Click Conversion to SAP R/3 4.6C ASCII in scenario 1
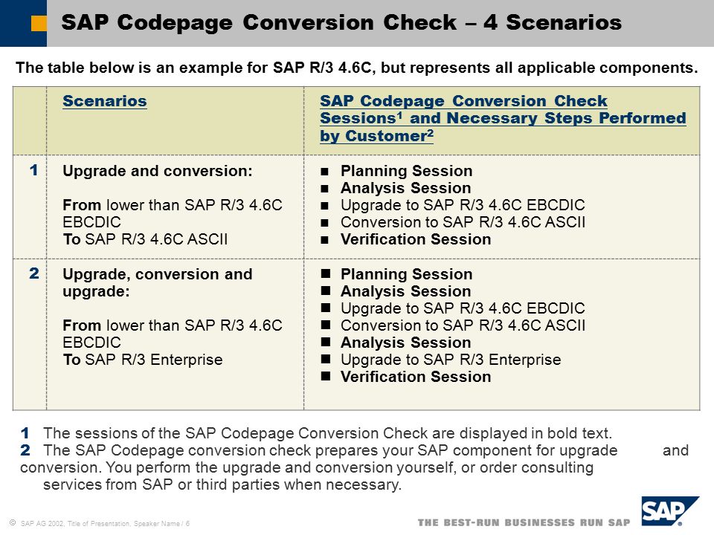The image size is (714, 535). click(463, 222)
